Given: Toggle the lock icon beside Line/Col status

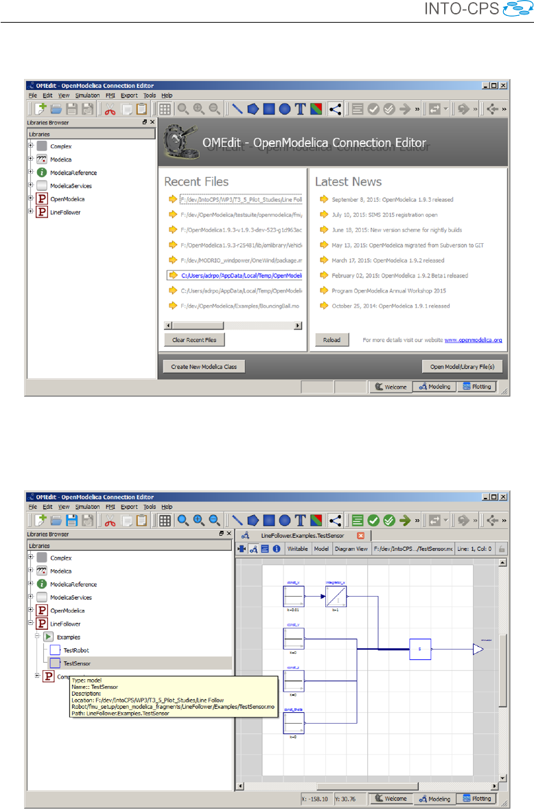Looking at the screenshot, I should [x=502, y=549].
